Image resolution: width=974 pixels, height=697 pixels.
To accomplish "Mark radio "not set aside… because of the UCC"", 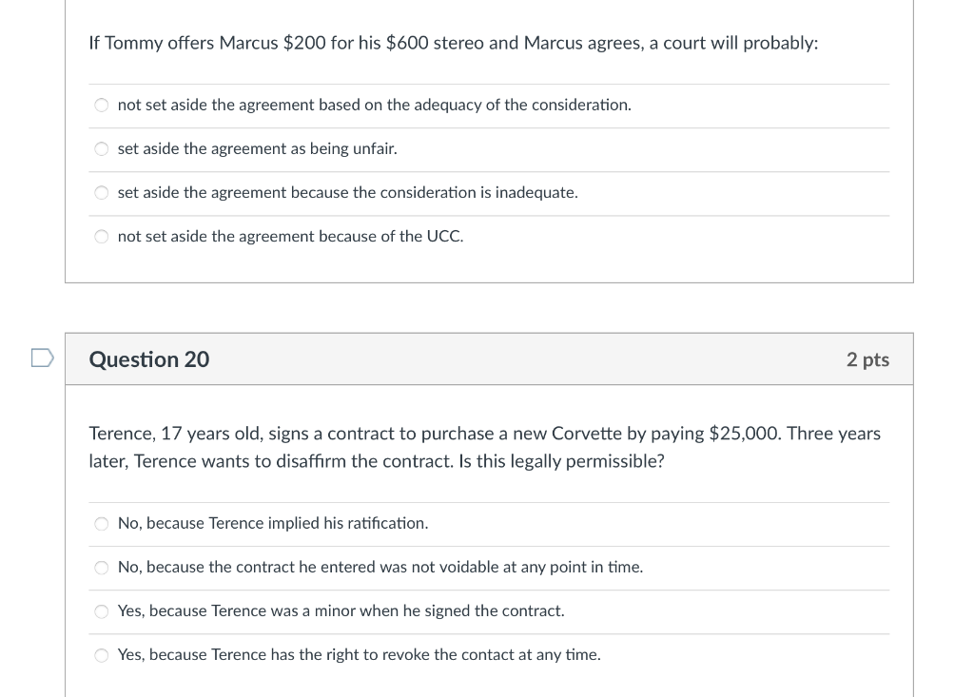I will coord(102,237).
